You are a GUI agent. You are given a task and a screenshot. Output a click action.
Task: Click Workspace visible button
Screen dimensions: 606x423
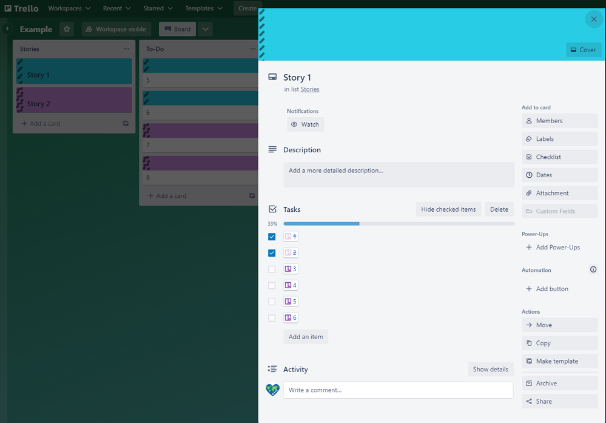115,29
